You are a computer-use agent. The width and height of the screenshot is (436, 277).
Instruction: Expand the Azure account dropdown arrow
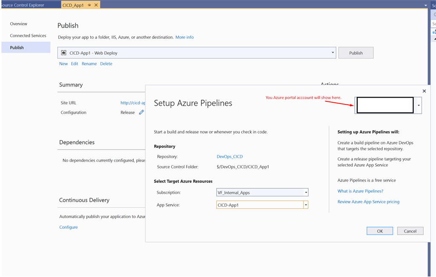(x=419, y=105)
